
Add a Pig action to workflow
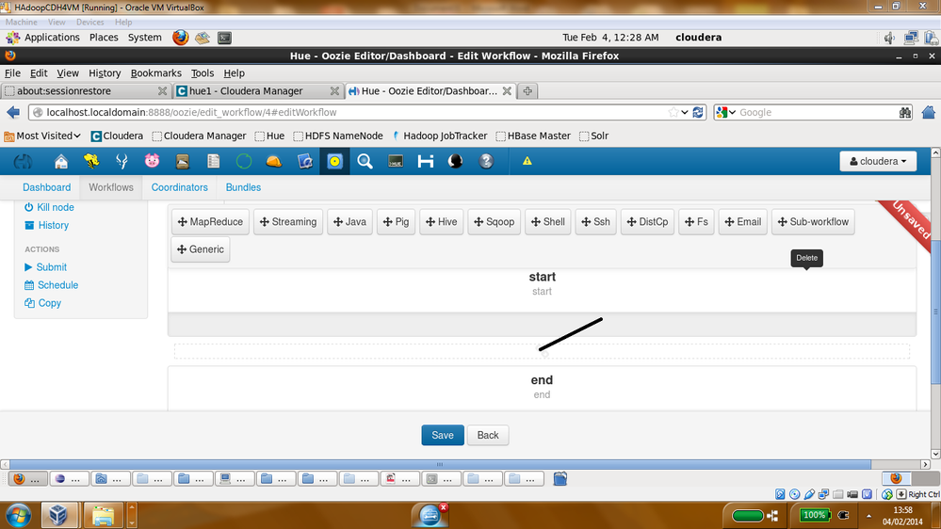pyautogui.click(x=396, y=222)
